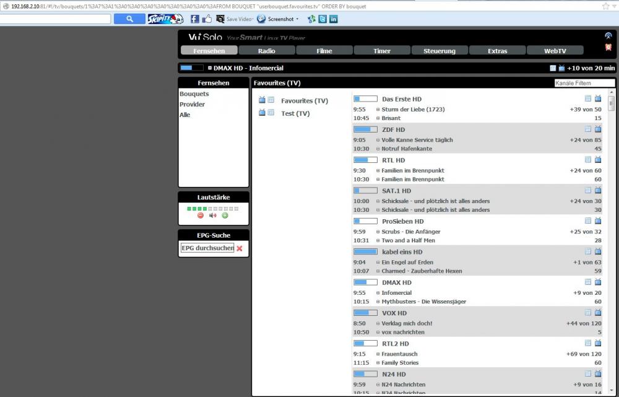Click the red X beside EPG search

pyautogui.click(x=240, y=248)
